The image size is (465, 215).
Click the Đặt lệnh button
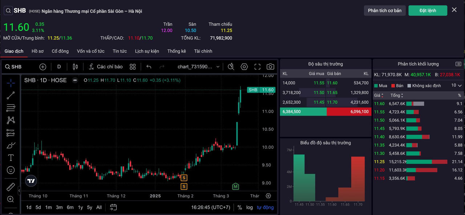click(x=428, y=11)
